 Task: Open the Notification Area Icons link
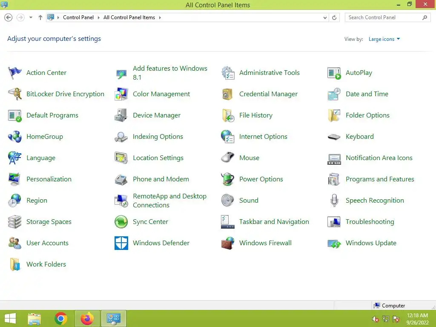[379, 158]
